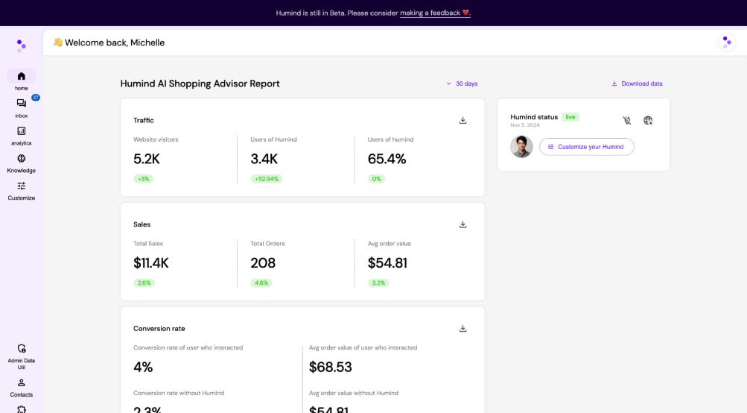Click the Customize your Humind button
747x413 pixels.
[x=586, y=147]
